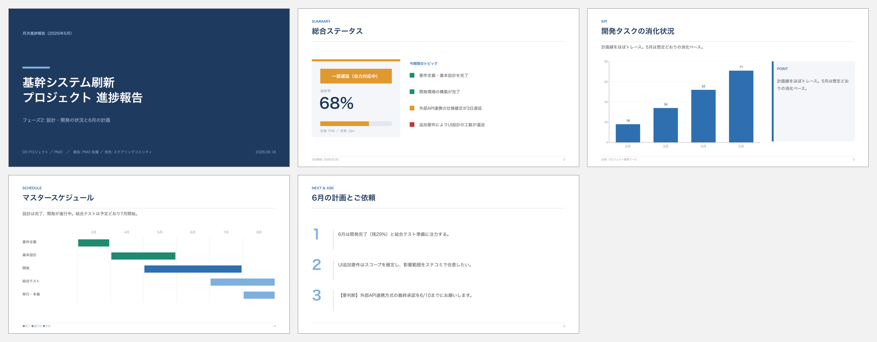The image size is (877, 342).
Task: Click the 出典: プロジェクト管理ツール footer
Action: (x=619, y=160)
